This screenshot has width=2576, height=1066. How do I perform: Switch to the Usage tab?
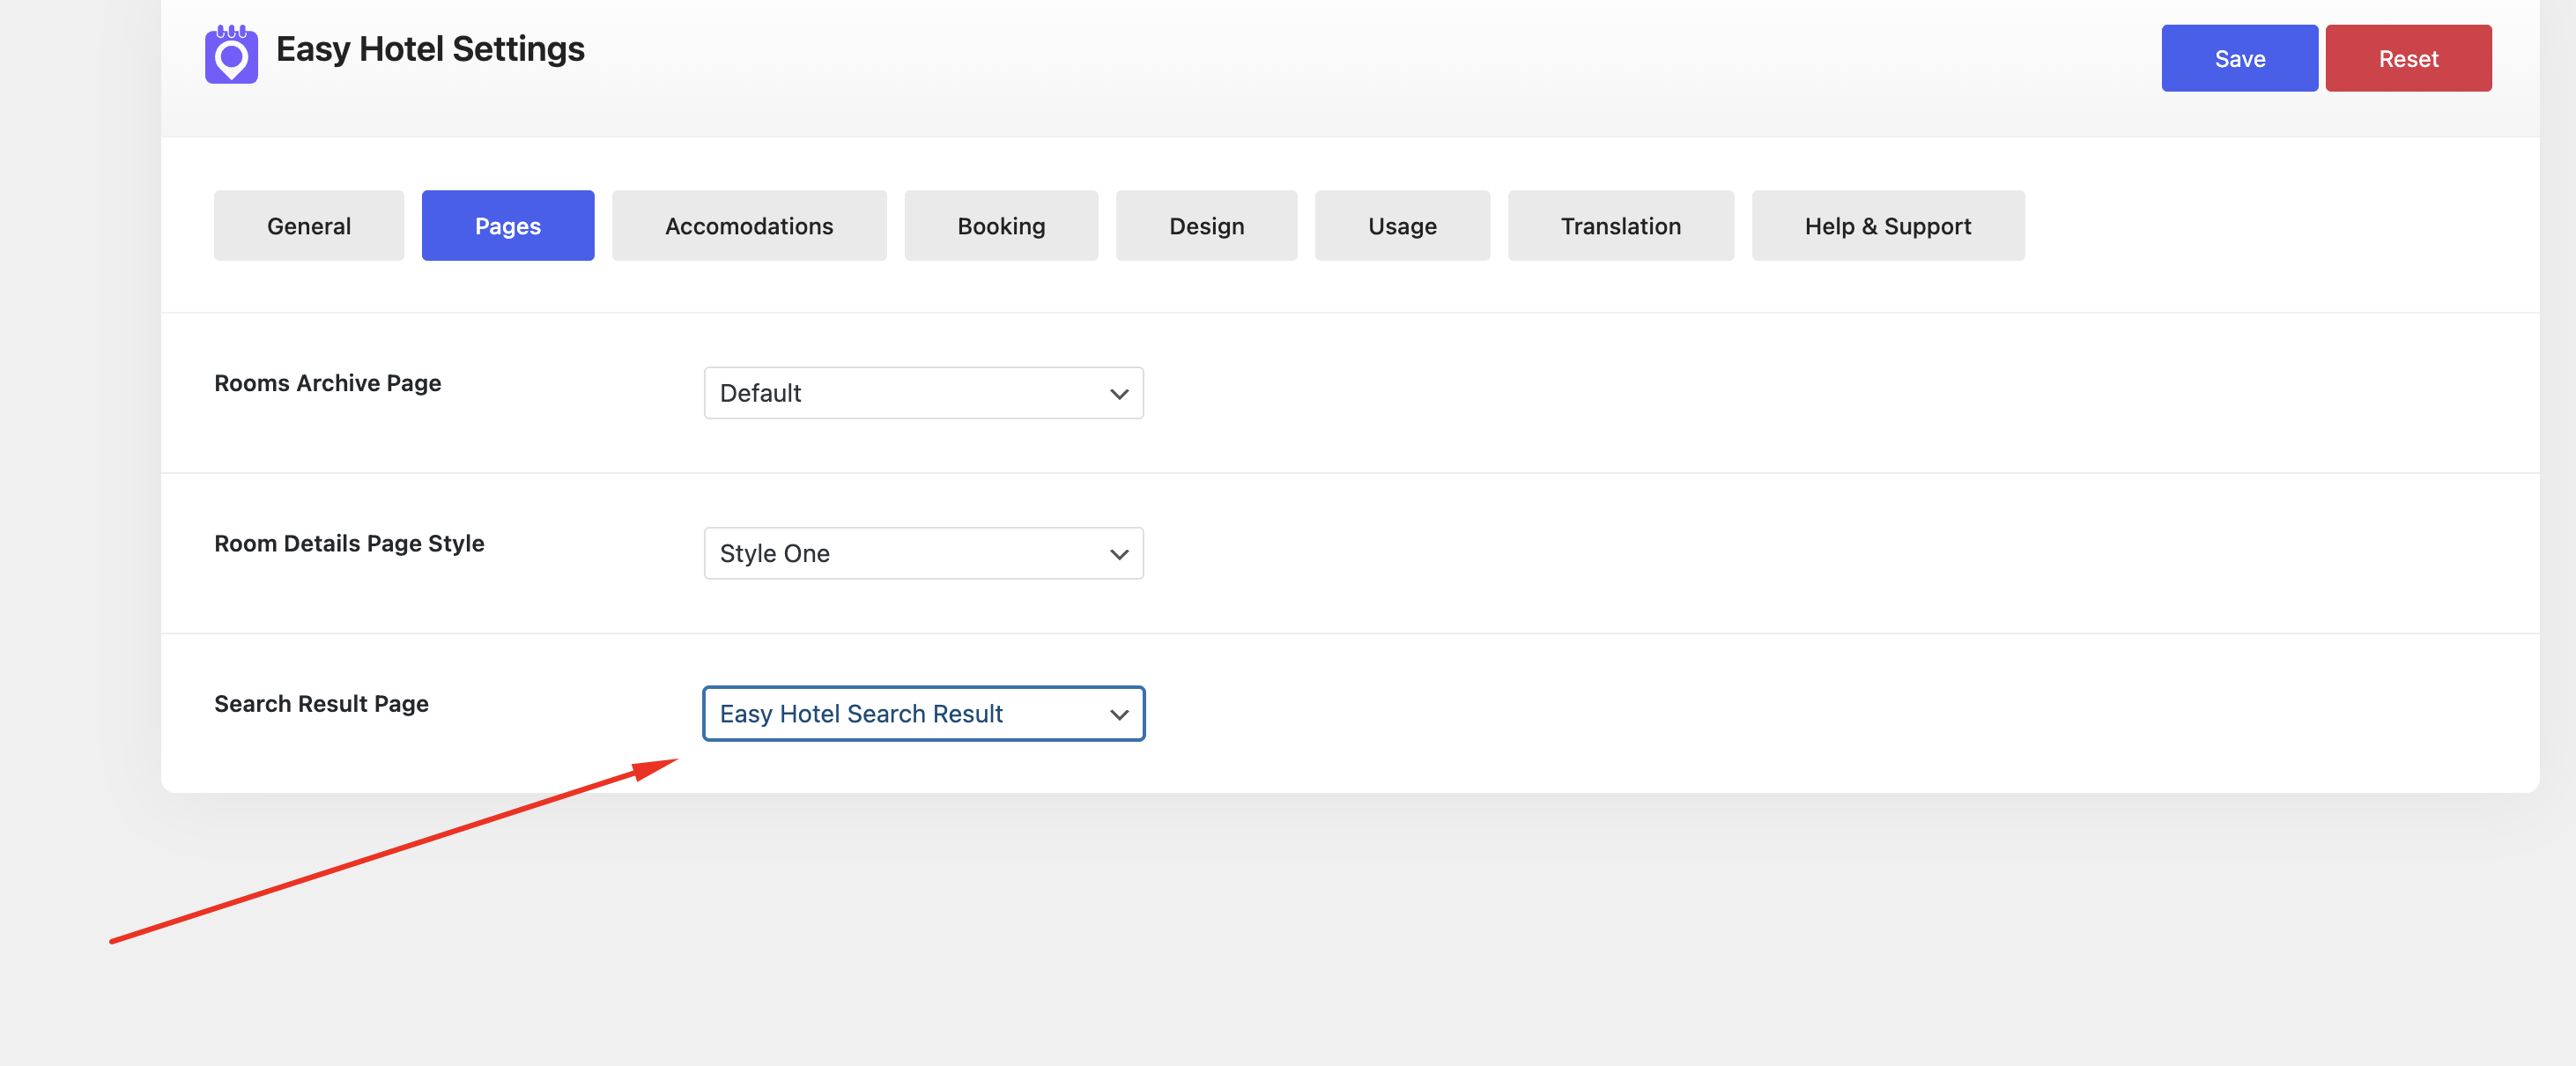(x=1401, y=226)
